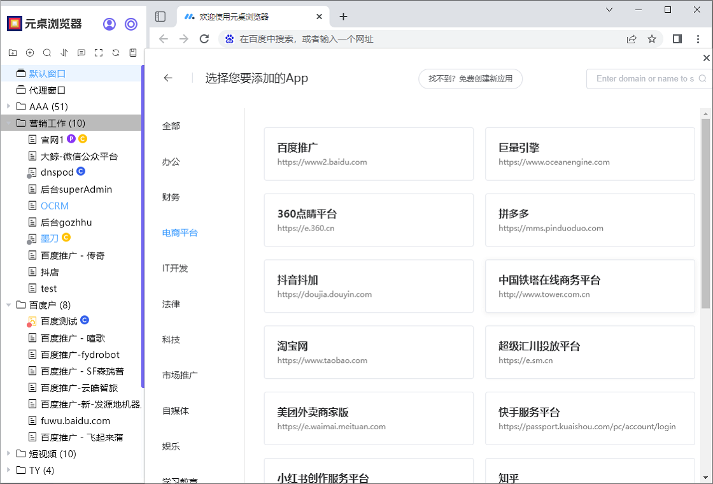
Task: Choose the 抖音抖加 app card
Action: click(369, 287)
